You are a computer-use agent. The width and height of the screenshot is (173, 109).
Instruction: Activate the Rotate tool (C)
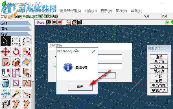pos(16,52)
